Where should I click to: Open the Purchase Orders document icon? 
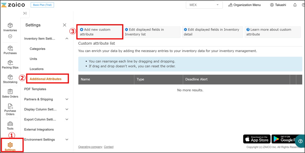(10, 106)
